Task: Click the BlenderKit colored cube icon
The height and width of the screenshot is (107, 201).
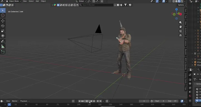Action: [x=55, y=5]
